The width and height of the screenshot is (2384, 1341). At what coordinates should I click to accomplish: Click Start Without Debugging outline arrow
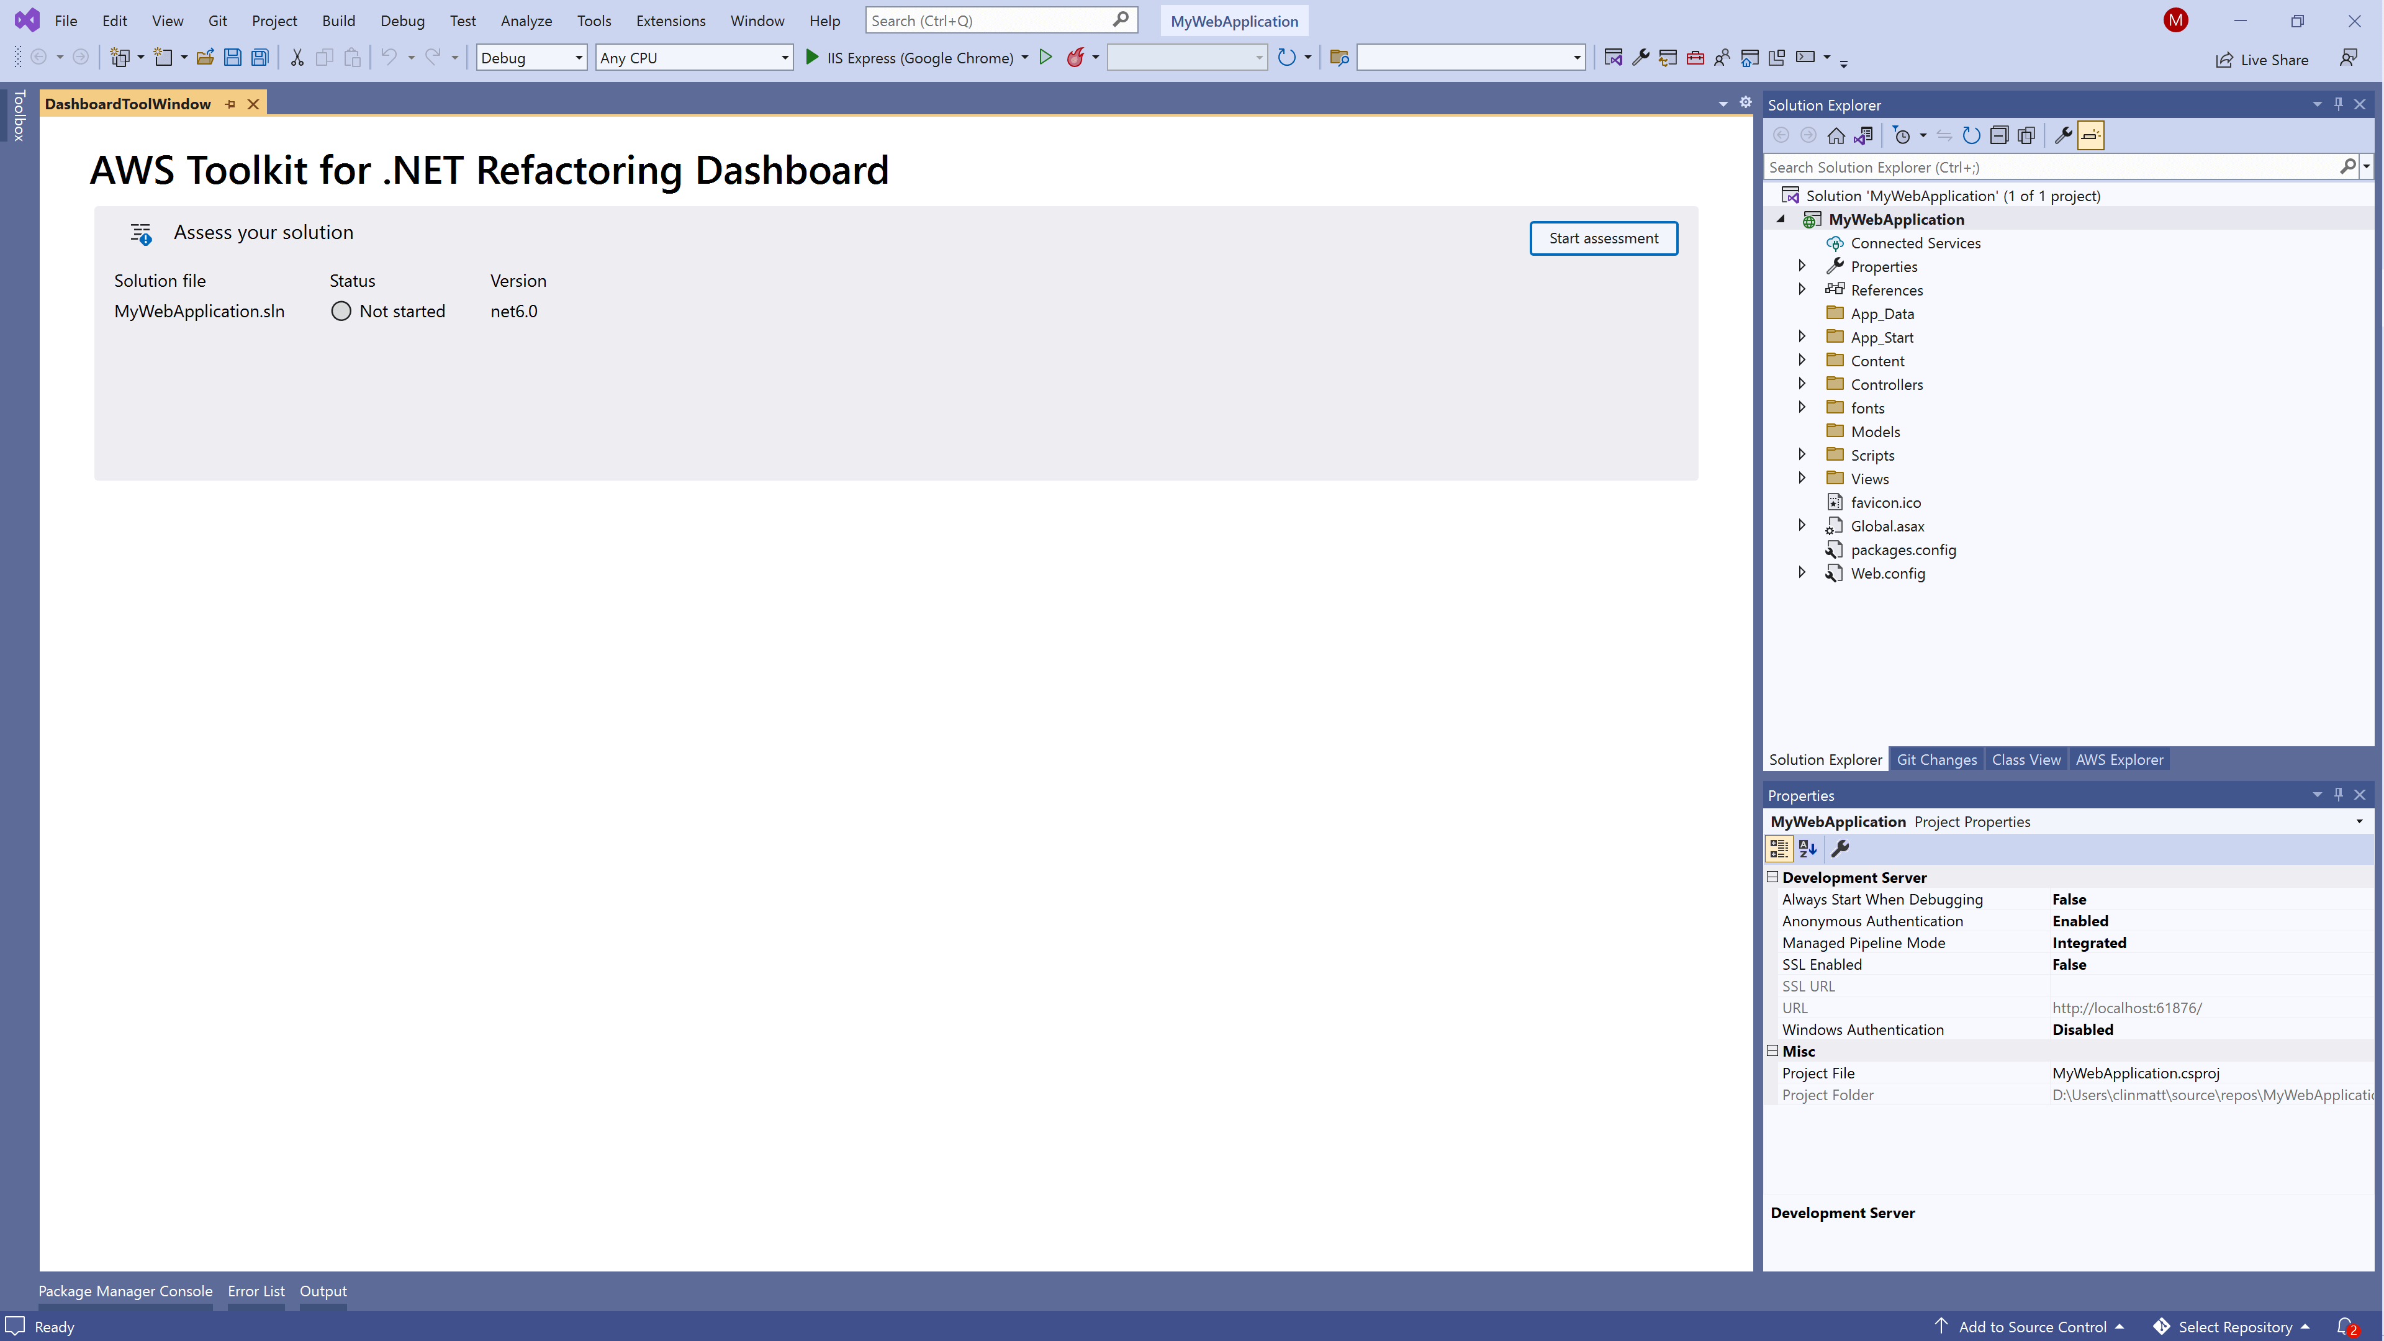pos(1045,57)
